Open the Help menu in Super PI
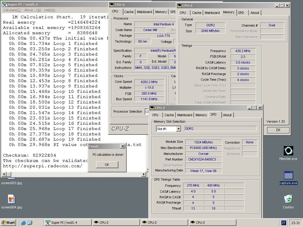Image resolution: width=303 pixels, height=227 pixels. (49, 10)
